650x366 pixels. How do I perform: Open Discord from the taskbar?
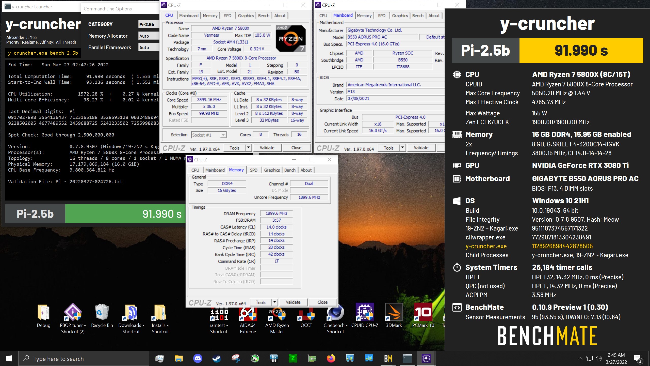[198, 359]
